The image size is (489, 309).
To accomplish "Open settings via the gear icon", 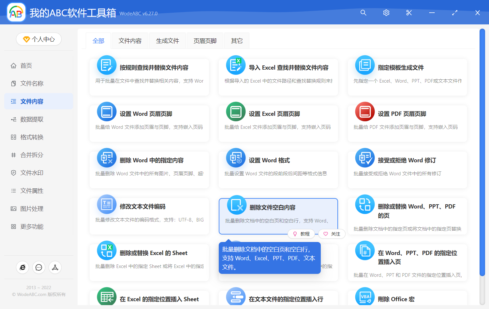I will pos(386,13).
